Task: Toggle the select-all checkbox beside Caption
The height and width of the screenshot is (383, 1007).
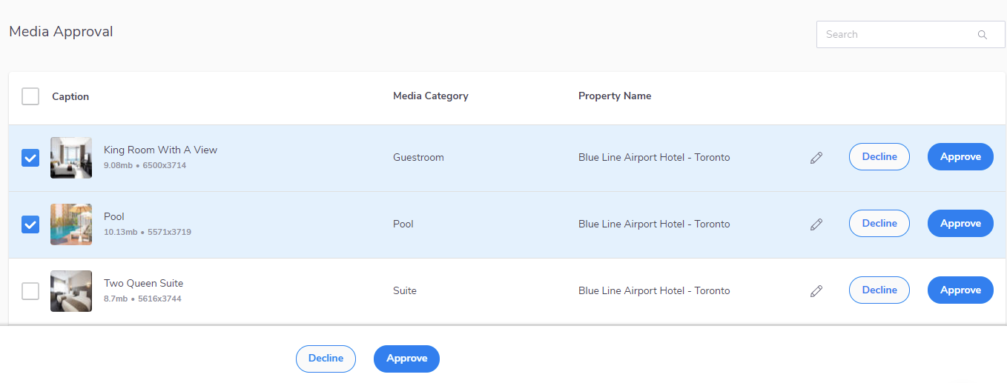Action: click(x=30, y=96)
